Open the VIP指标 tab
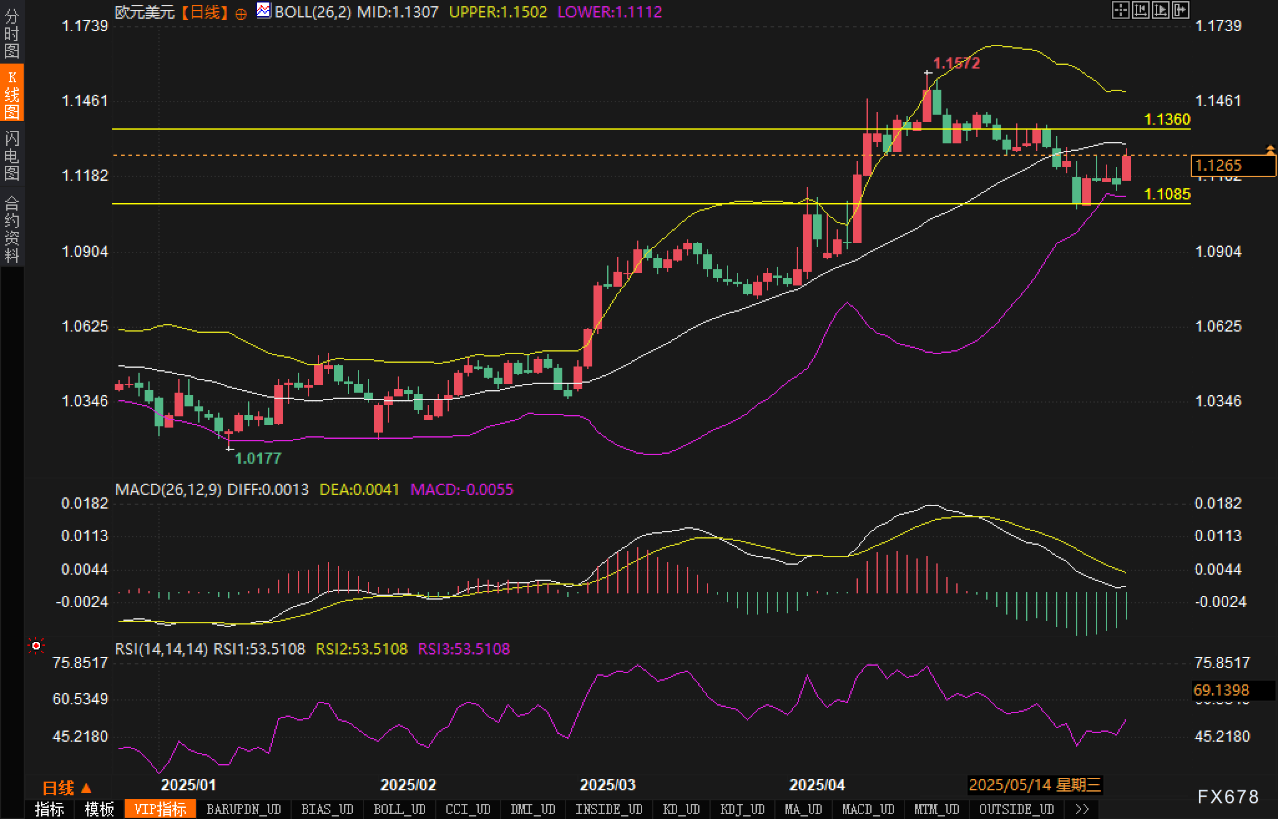Viewport: 1278px width, 819px height. click(x=160, y=809)
